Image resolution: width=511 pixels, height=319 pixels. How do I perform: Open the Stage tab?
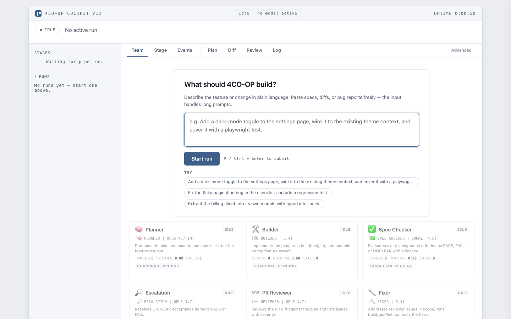coord(160,50)
